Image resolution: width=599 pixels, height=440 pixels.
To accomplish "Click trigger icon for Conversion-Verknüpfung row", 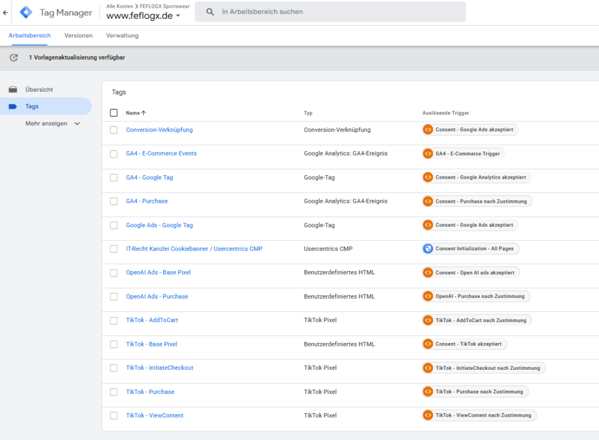I will pyautogui.click(x=428, y=130).
